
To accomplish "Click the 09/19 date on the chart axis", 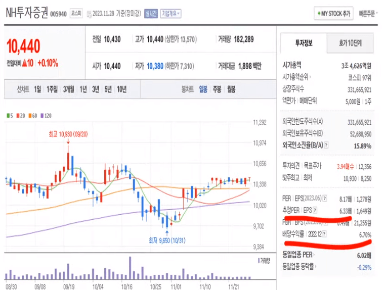I will pyautogui.click(x=69, y=286).
